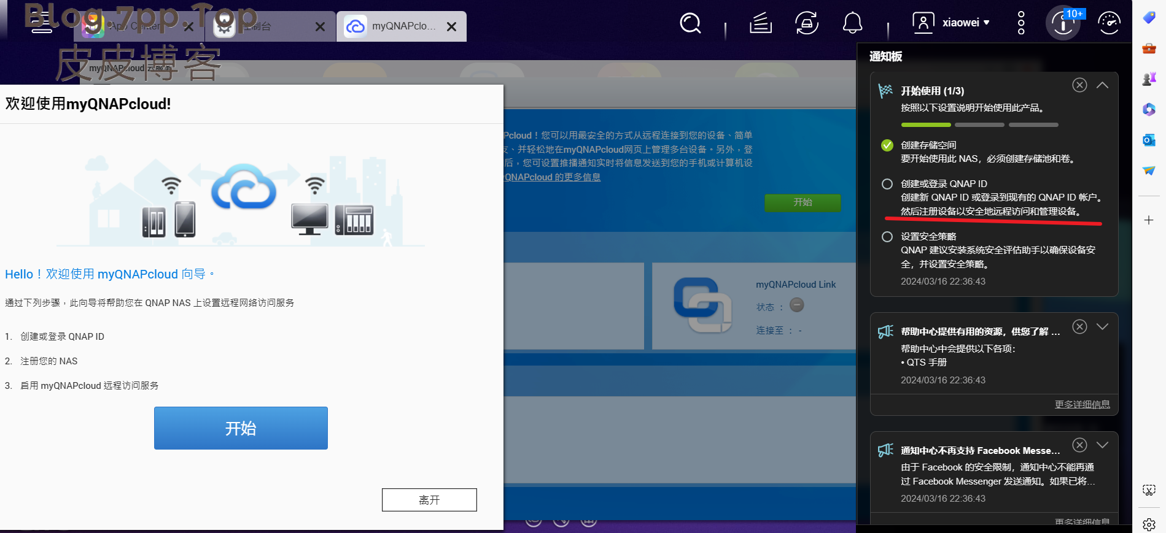Open the three-dot more options menu
Viewport: 1166px width, 533px height.
coord(1021,23)
